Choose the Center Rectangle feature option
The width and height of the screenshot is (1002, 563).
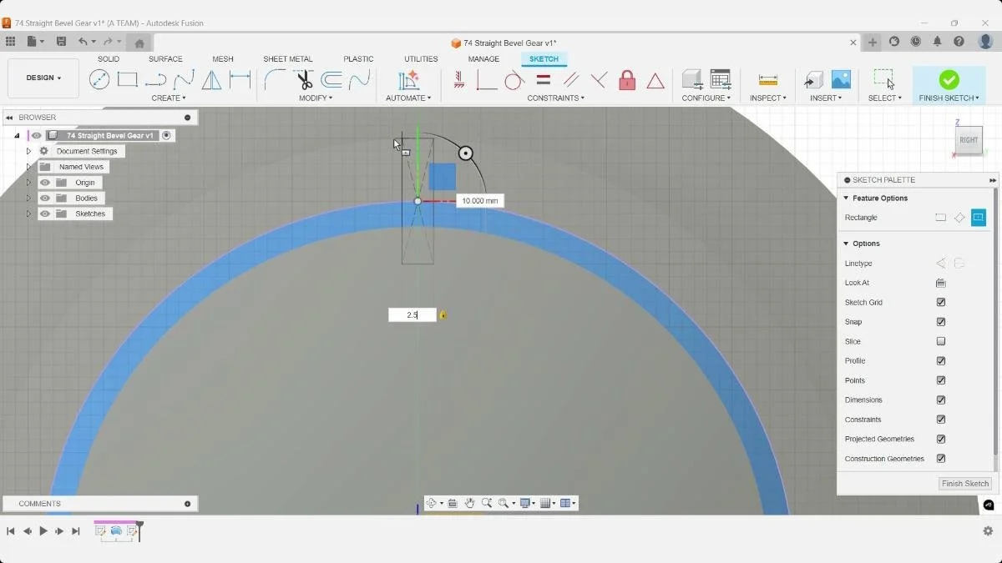pyautogui.click(x=979, y=218)
